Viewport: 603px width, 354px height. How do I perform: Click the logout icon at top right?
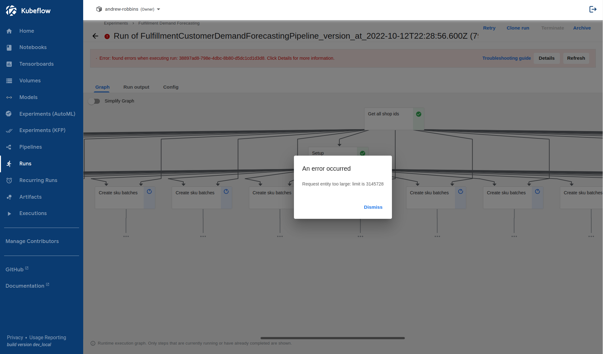click(593, 9)
